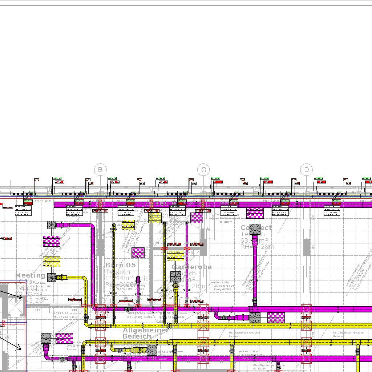Click the grid axis bubble labeled B
Viewport: 372px width, 372px height.
(101, 170)
